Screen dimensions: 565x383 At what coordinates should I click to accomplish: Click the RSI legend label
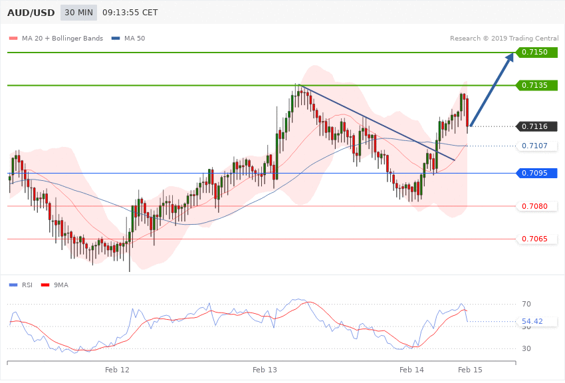[27, 285]
